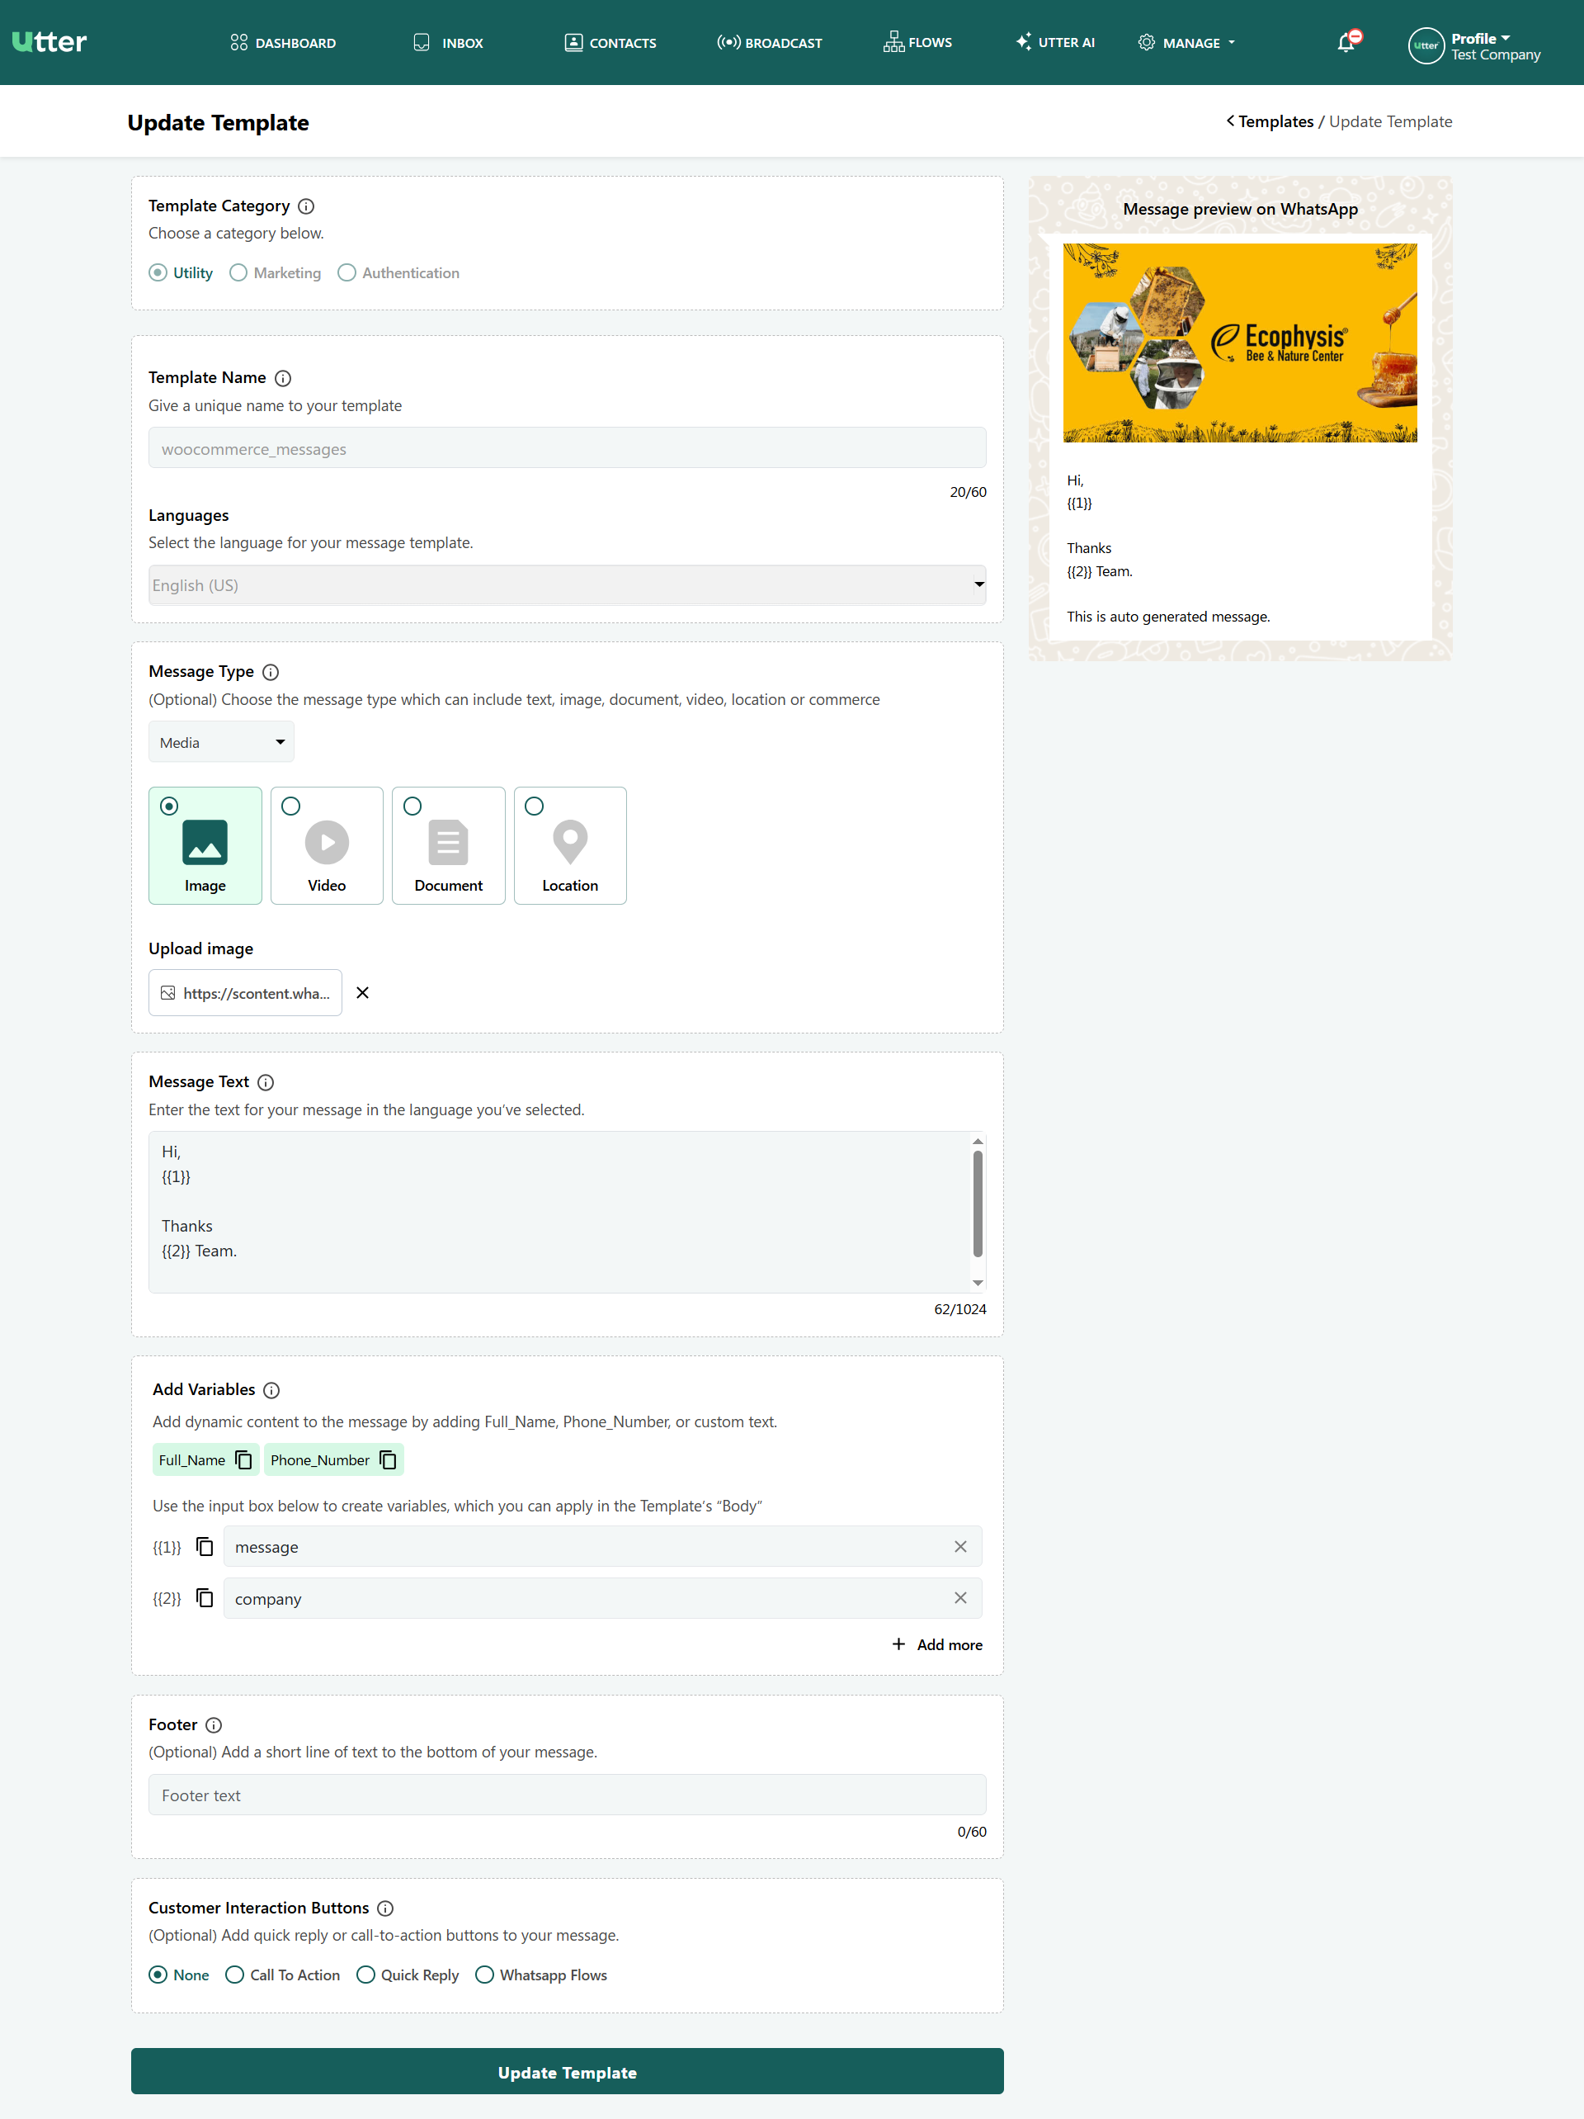Select the Utility category radio
1584x2119 pixels.
[x=158, y=273]
